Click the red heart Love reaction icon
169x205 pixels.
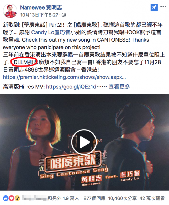click(12, 198)
